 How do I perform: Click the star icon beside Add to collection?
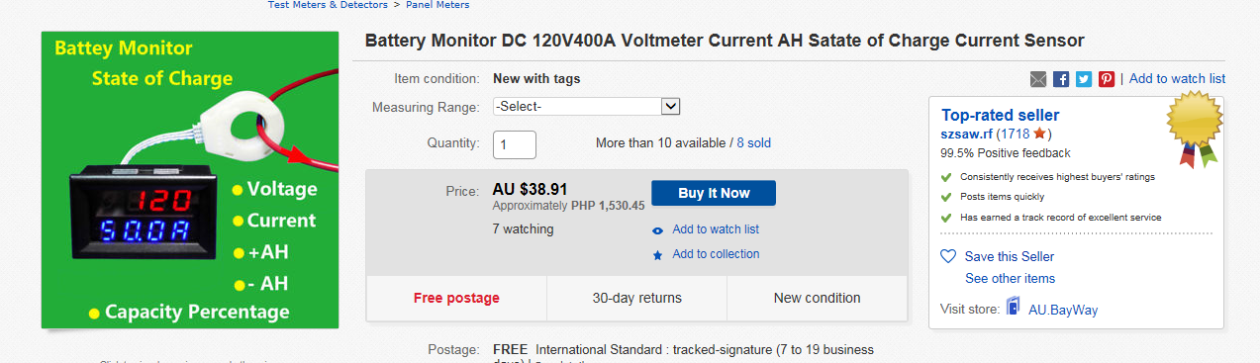point(657,255)
